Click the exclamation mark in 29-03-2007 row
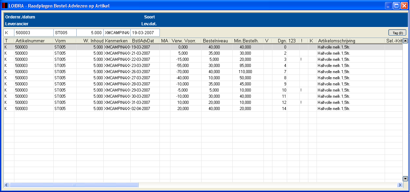This screenshot has width=410, height=192. point(301,90)
